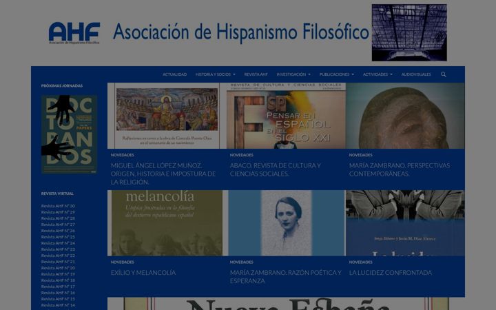Open the Doctorandos poster under Próximas Jornadas
496x310 pixels.
69,134
